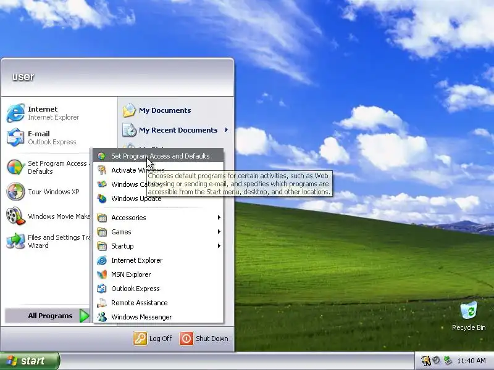Click Accessories folder icon

tap(102, 218)
